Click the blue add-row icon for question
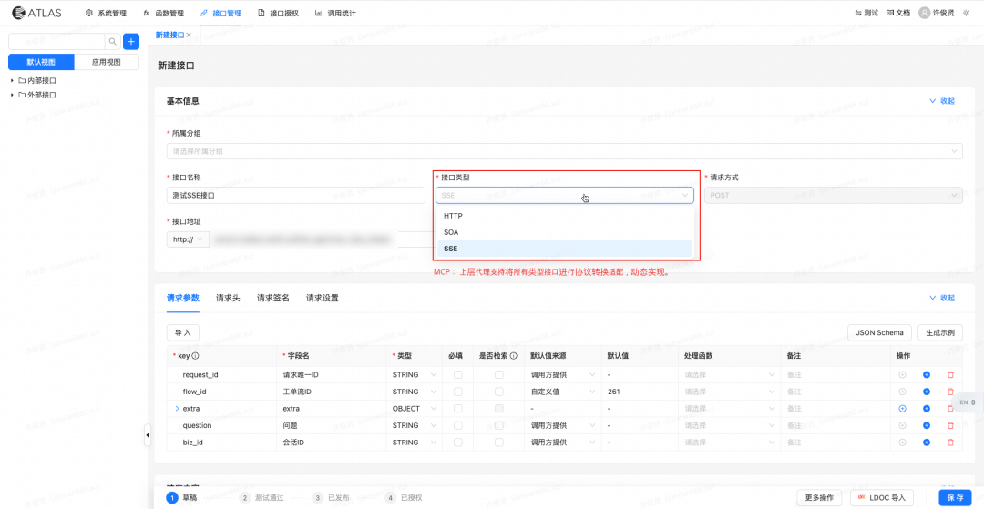 (x=927, y=425)
